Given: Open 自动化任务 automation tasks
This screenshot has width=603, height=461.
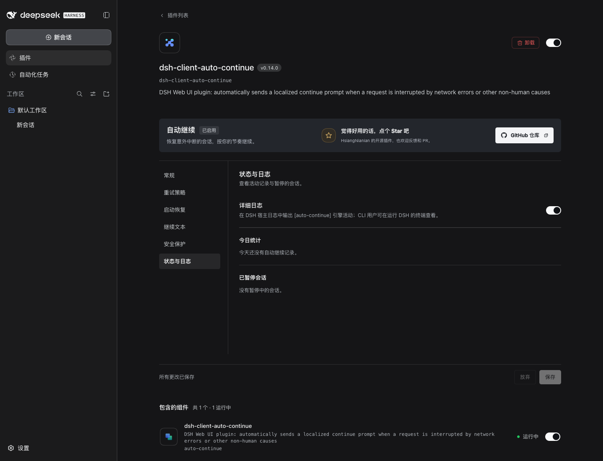Looking at the screenshot, I should 59,75.
